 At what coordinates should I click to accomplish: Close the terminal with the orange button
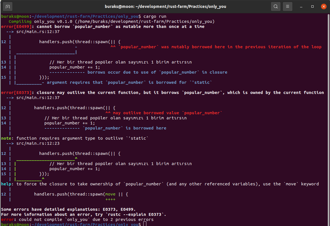pyautogui.click(x=323, y=6)
